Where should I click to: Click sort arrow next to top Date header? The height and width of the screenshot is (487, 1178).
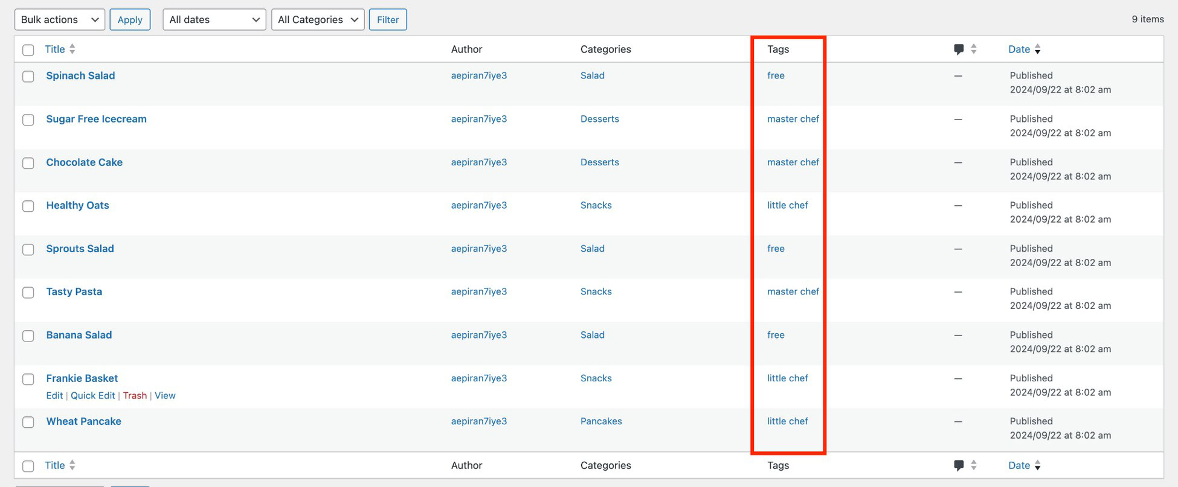point(1037,49)
